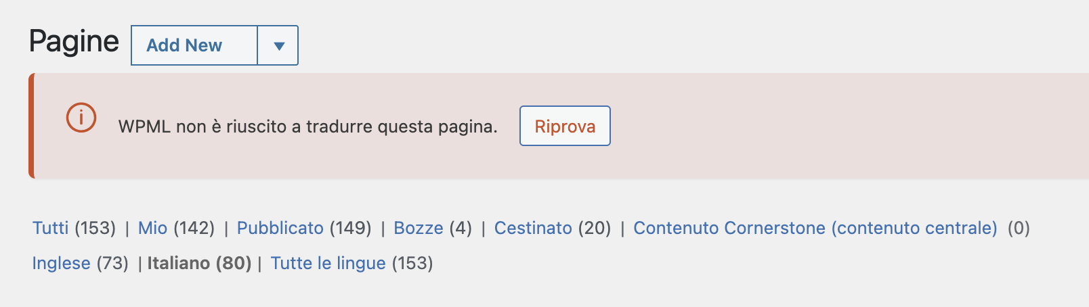Retry translation with the Riprova button
The image size is (1089, 307).
tap(565, 126)
